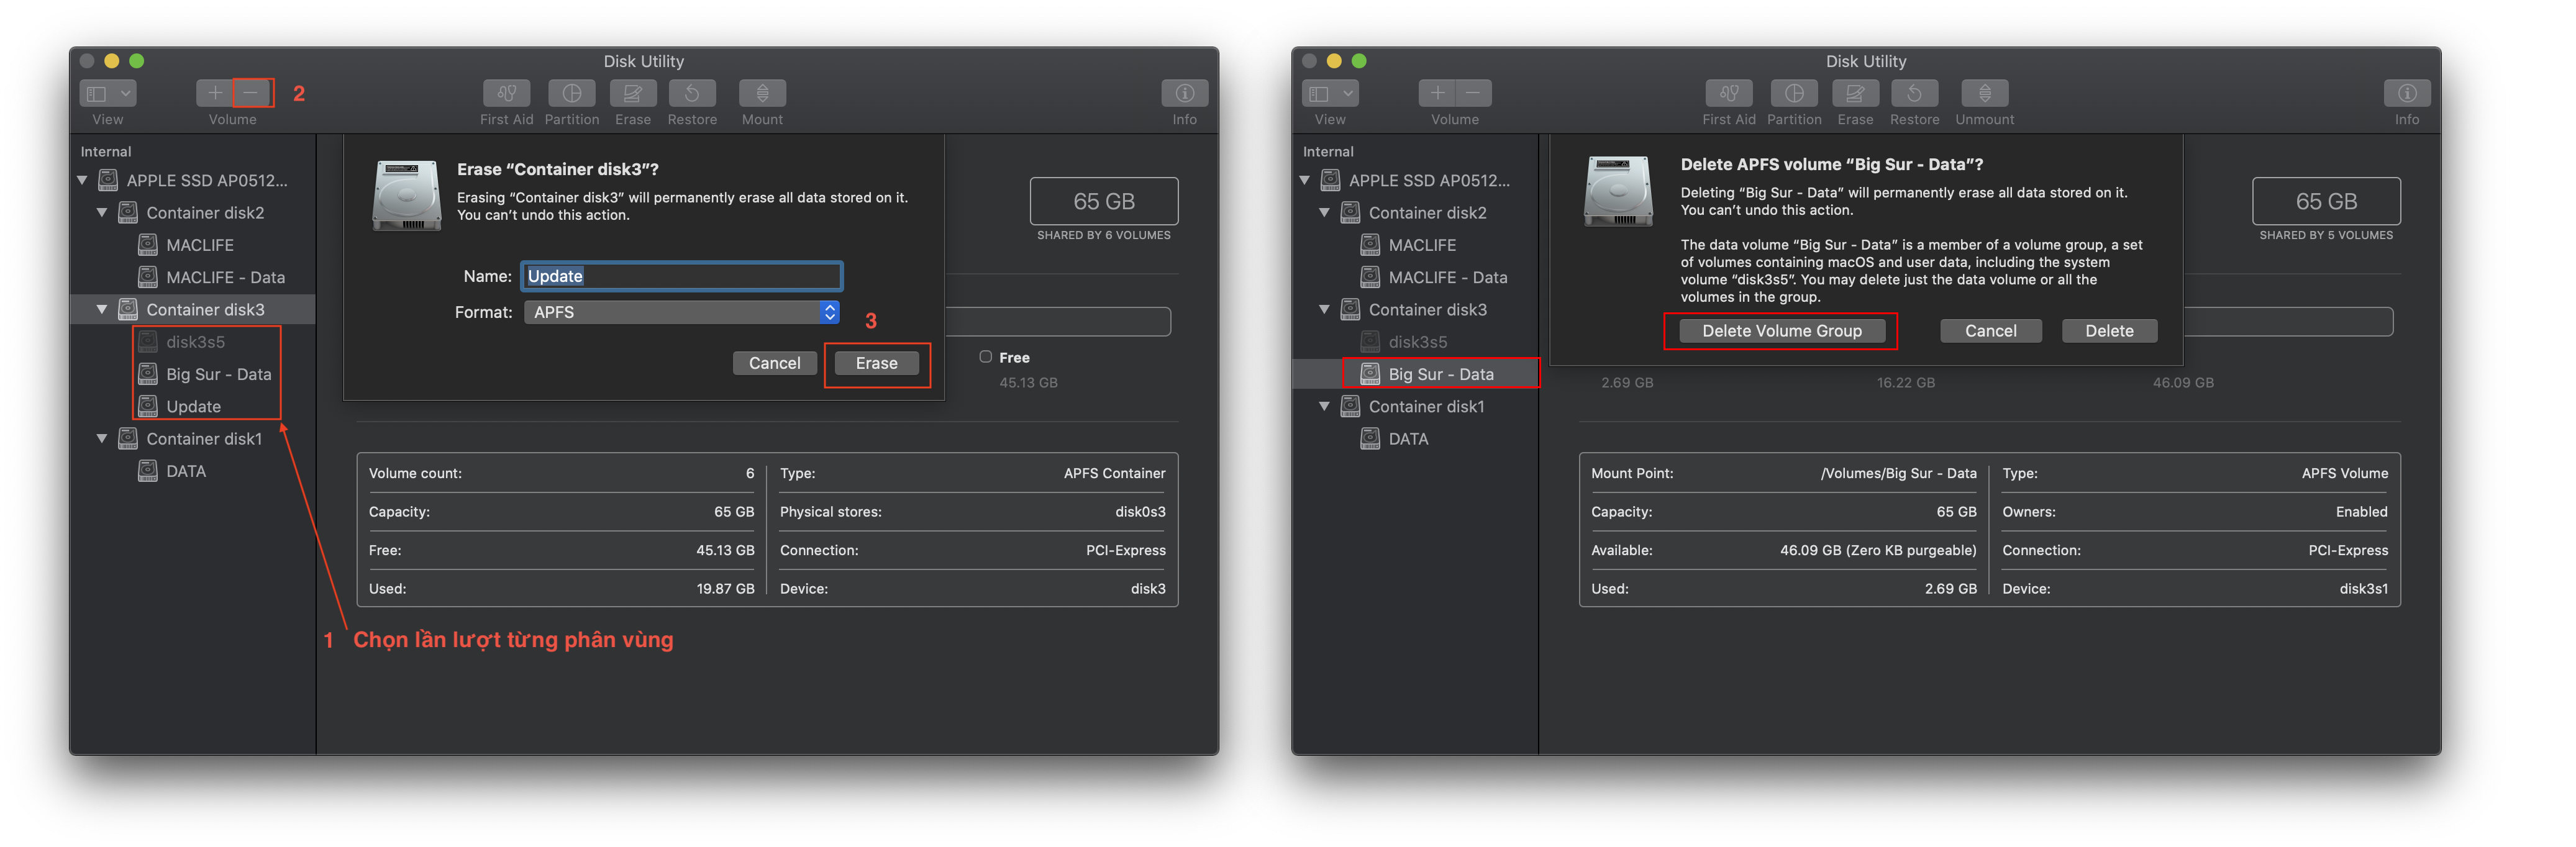
Task: Click the Name field containing Update
Action: (x=681, y=276)
